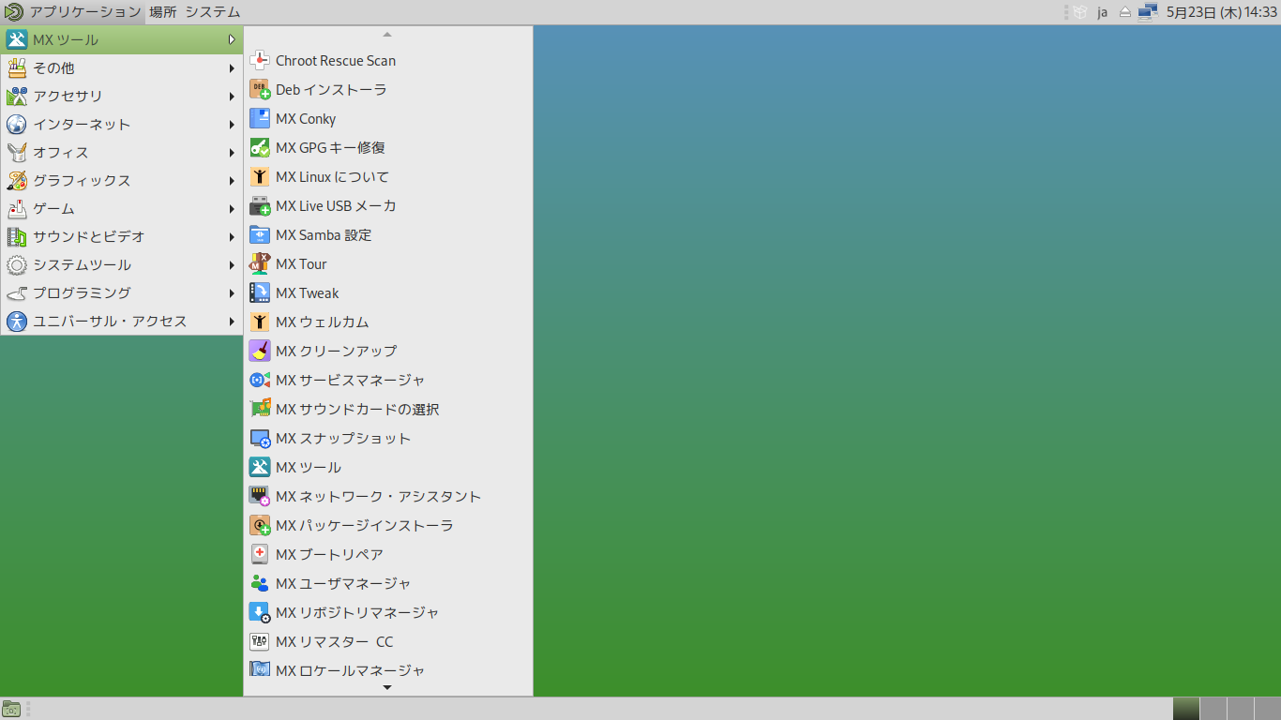
Task: Click the アクセサリ scissors icon
Action: click(x=17, y=97)
